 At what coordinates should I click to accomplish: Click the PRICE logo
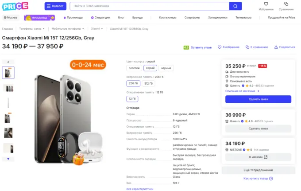point(15,6)
